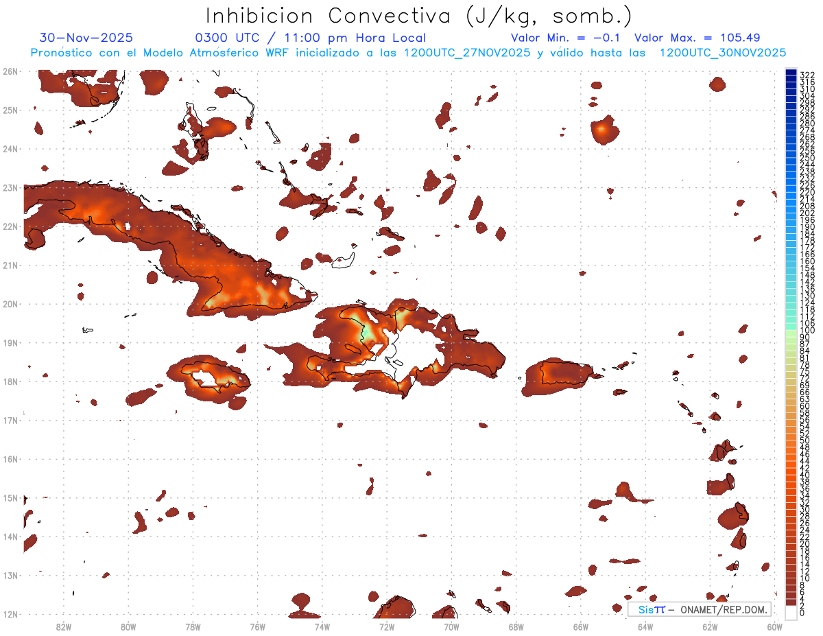Viewport: 823px width, 636px height.
Task: Click the 25N latitude axis label
Action: click(10, 110)
